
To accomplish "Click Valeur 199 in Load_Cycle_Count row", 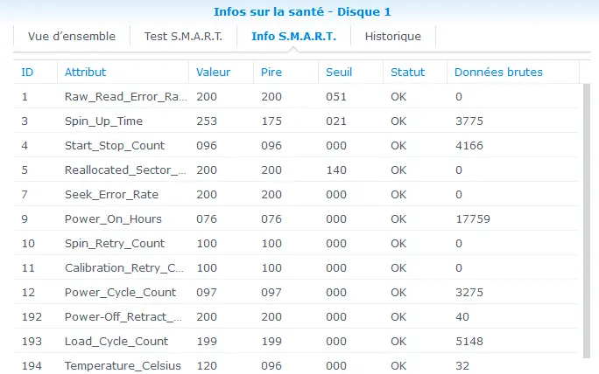I will [x=207, y=341].
